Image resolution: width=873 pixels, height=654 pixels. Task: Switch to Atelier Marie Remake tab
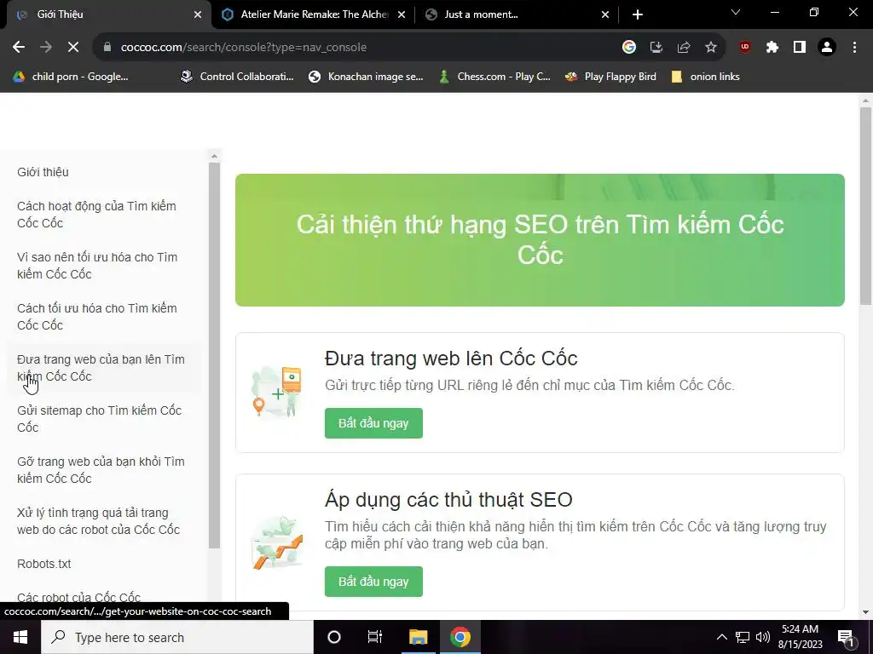314,14
